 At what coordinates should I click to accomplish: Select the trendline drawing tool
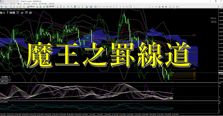(145, 7)
